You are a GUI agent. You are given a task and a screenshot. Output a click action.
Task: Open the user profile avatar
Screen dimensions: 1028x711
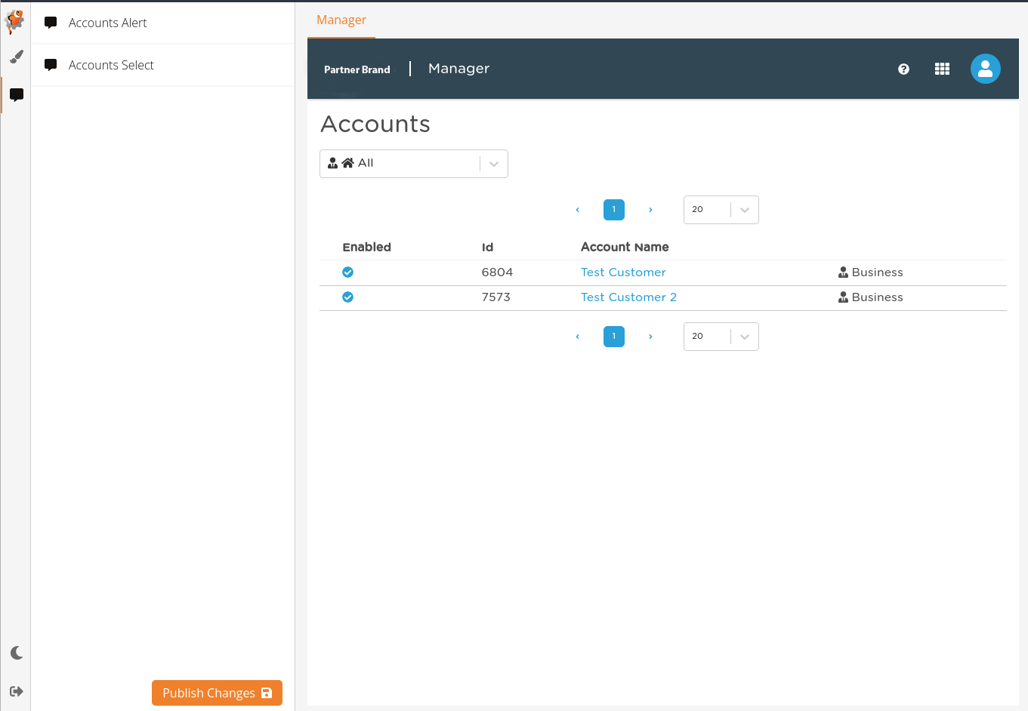pyautogui.click(x=986, y=69)
